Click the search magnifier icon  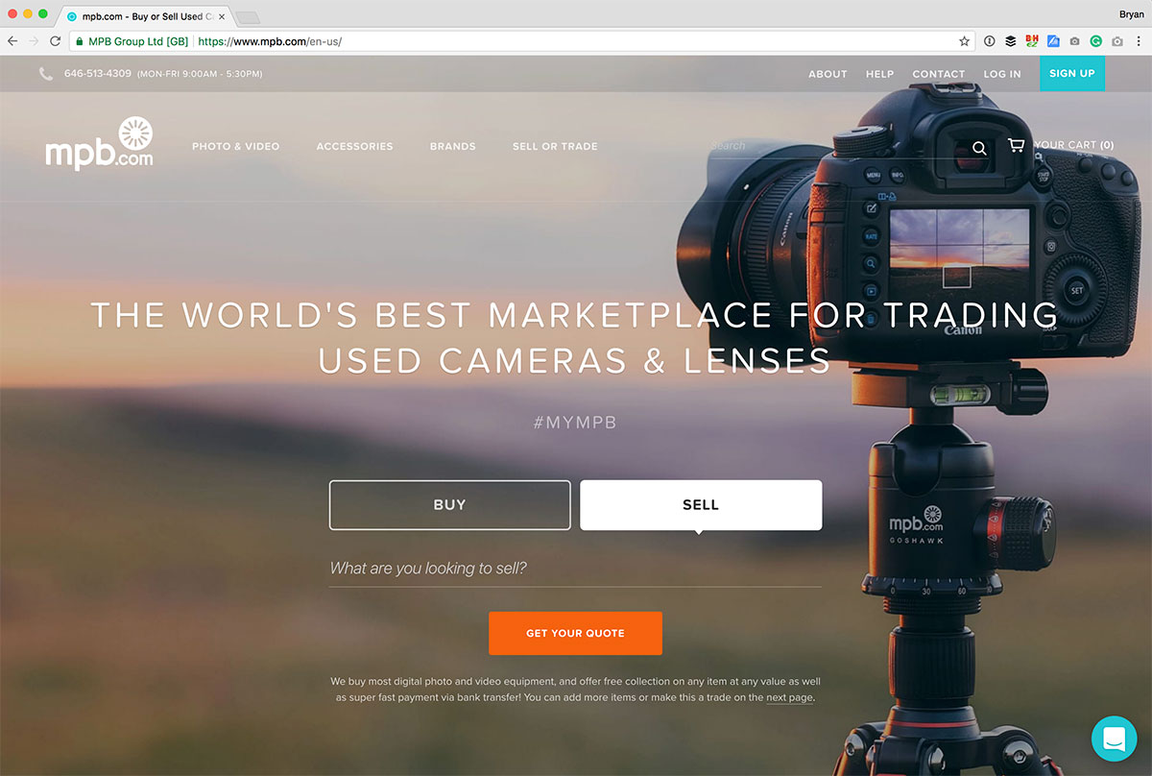979,148
